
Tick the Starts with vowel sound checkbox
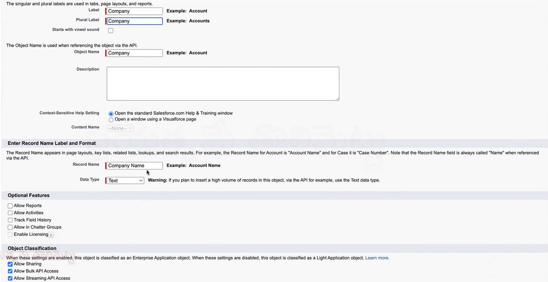click(x=111, y=31)
